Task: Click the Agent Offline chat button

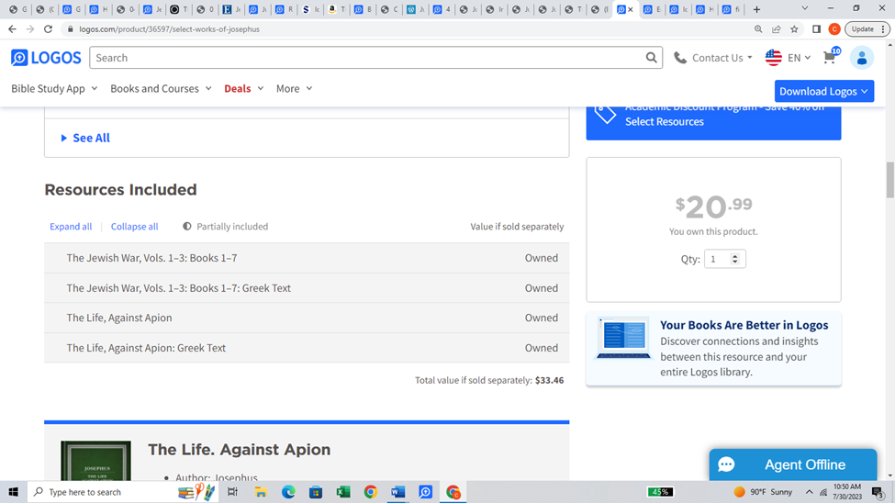Action: point(793,464)
